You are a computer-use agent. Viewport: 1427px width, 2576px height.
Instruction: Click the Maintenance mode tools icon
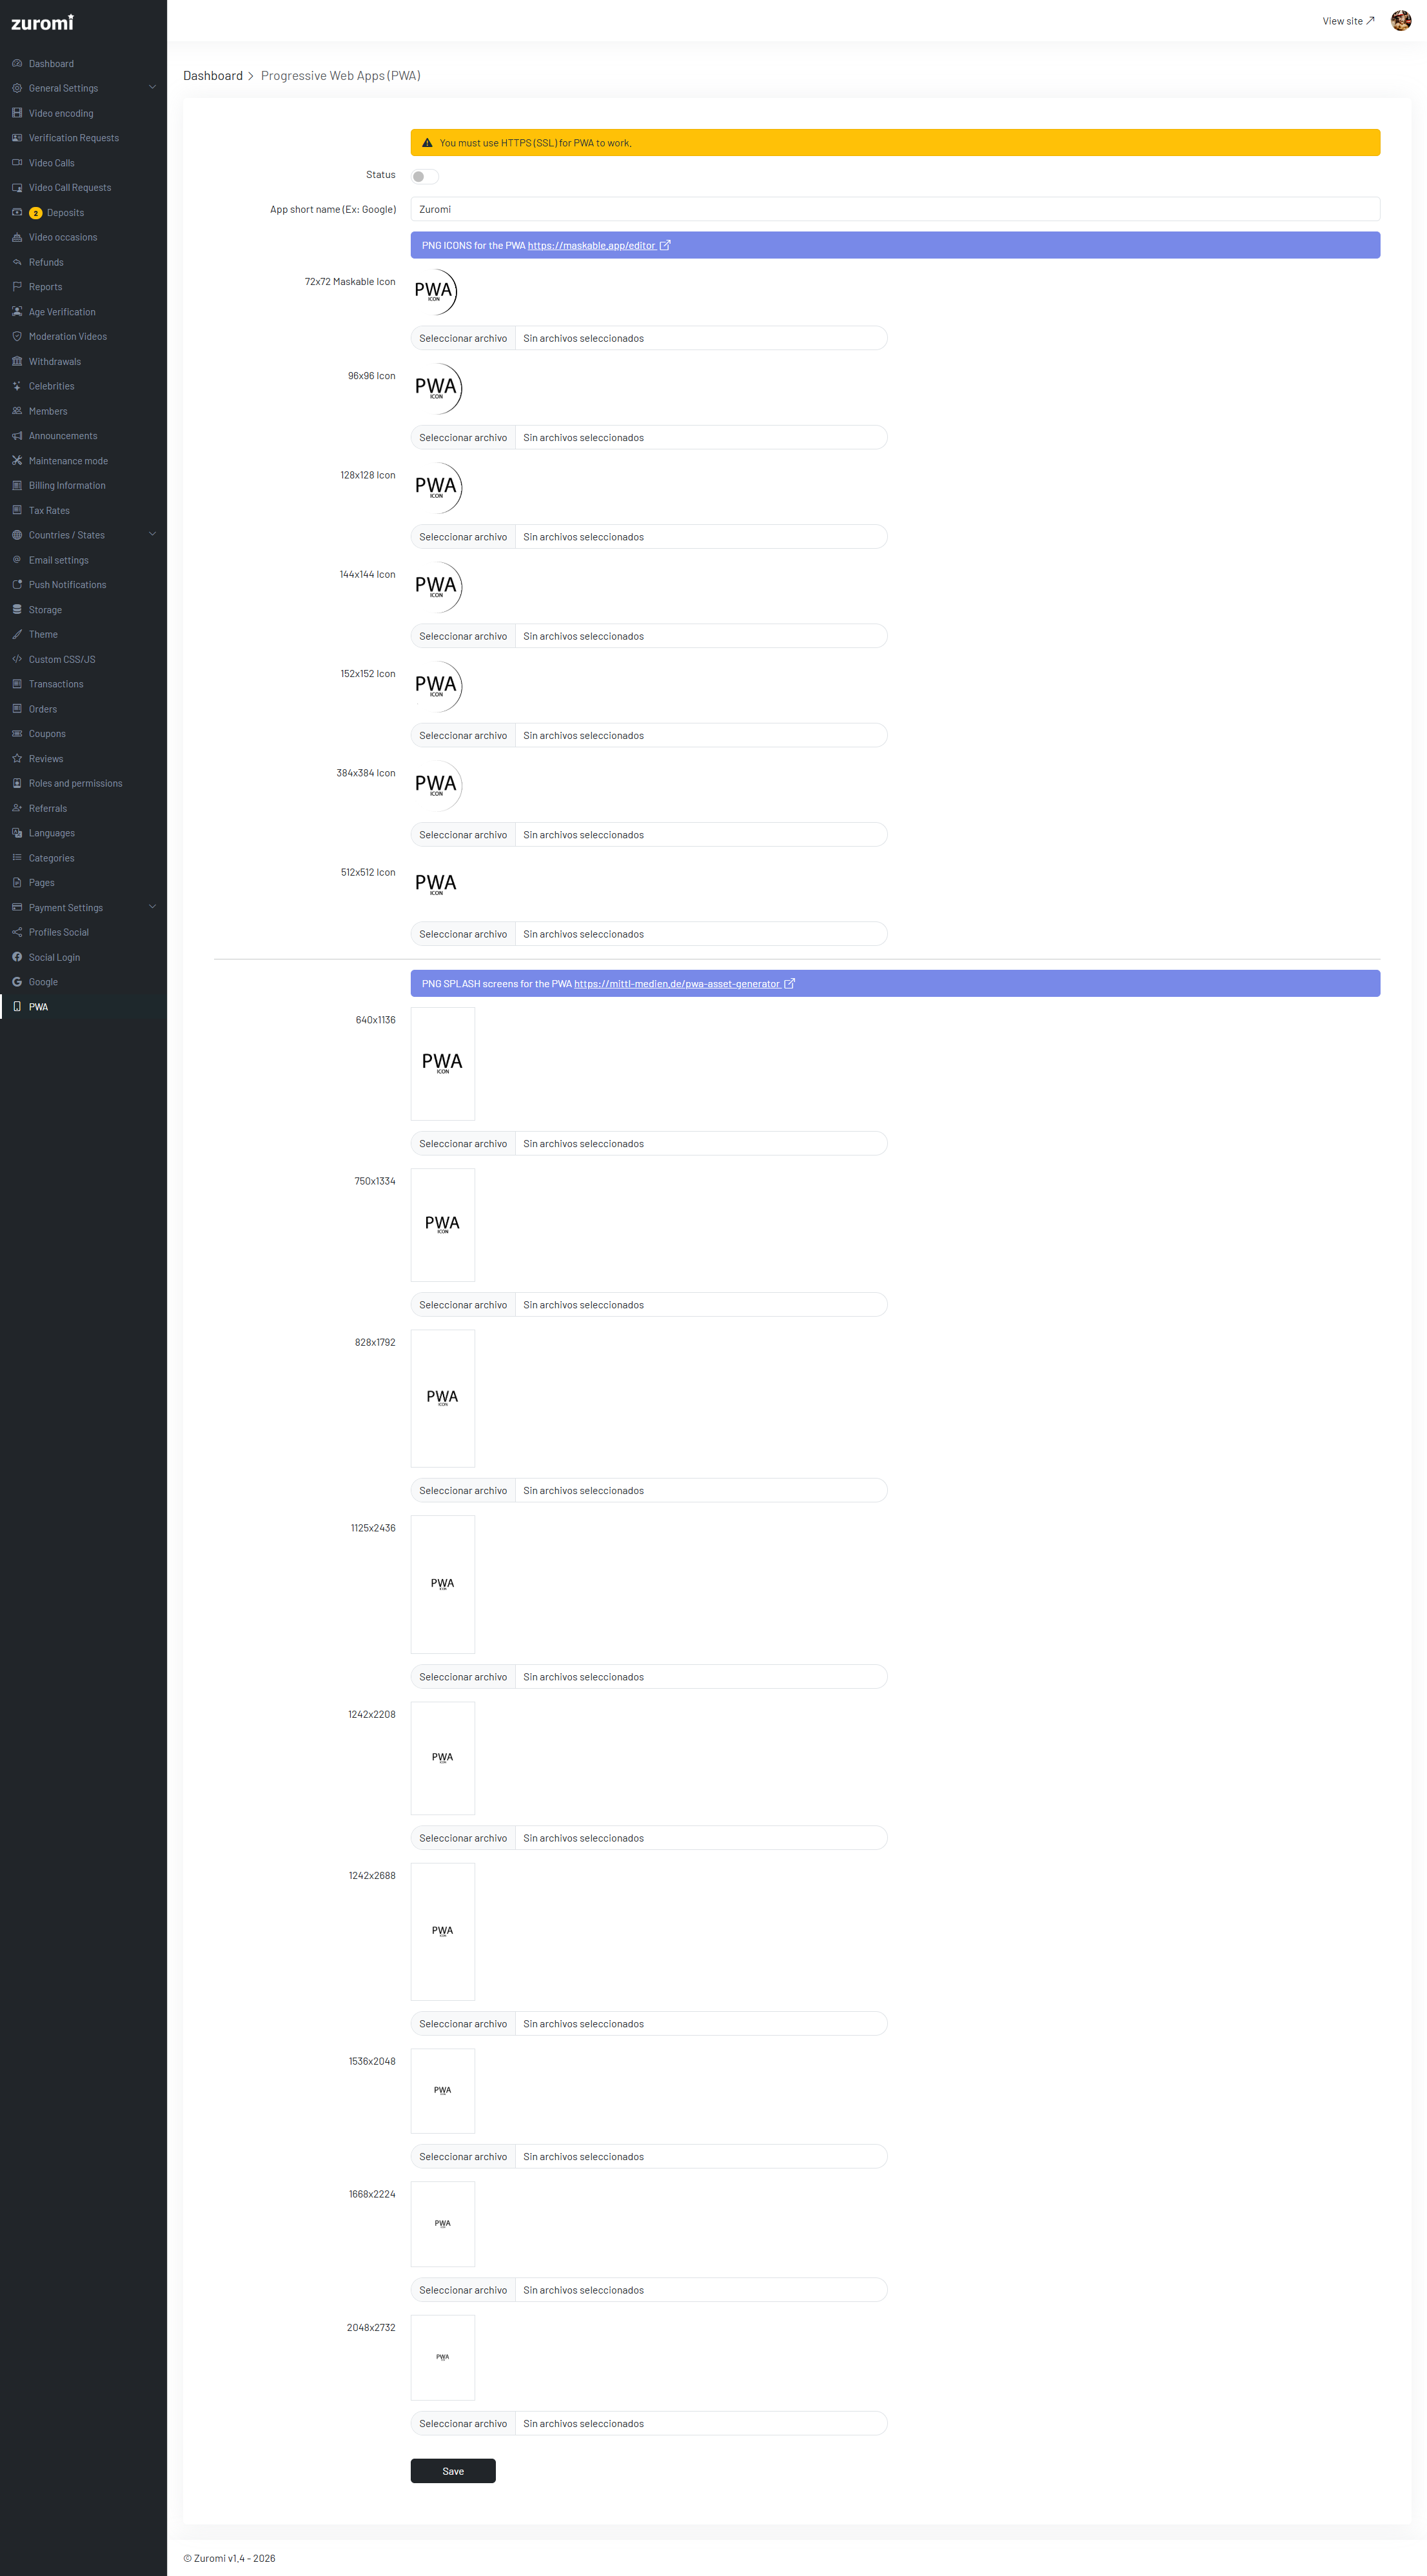[17, 460]
